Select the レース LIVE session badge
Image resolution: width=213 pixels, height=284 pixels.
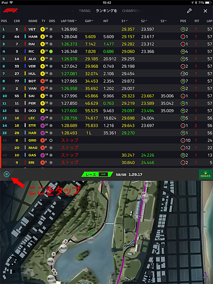point(97,174)
